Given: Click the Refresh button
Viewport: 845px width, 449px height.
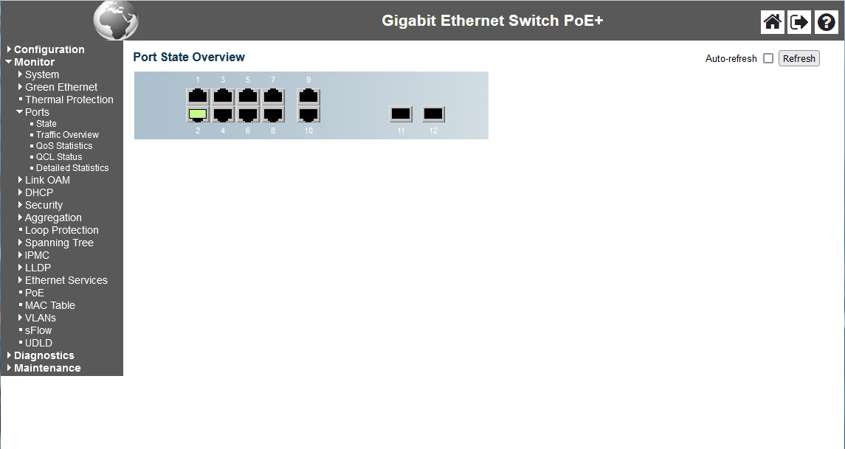Looking at the screenshot, I should (x=799, y=58).
